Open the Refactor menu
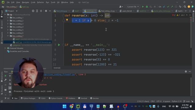 click(41, 2)
